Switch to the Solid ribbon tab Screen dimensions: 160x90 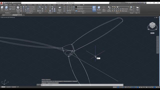pos(10,5)
